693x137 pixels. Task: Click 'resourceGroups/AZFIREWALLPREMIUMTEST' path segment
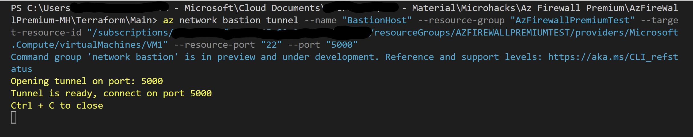point(472,33)
